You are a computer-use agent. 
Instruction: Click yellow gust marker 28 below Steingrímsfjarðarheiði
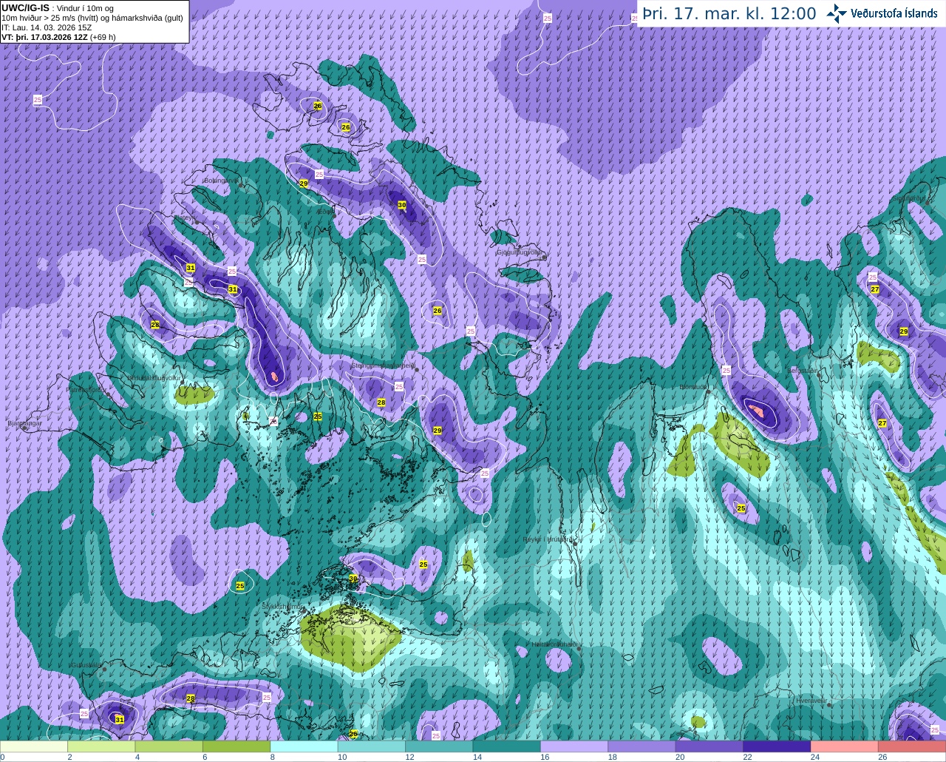point(381,402)
